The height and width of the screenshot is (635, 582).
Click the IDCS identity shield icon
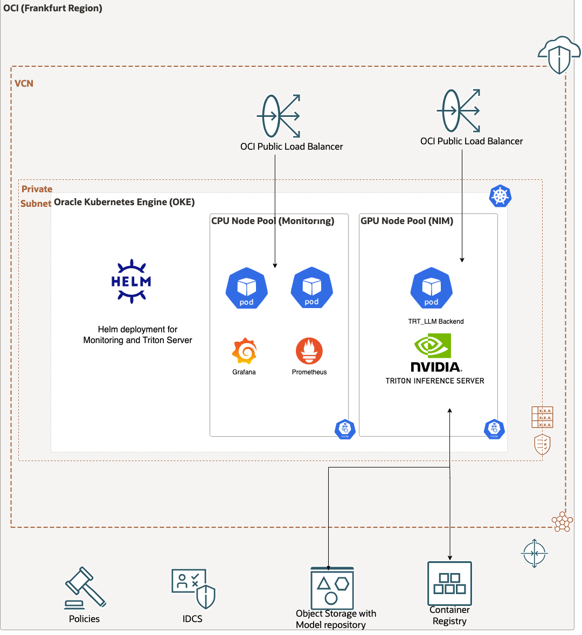[x=193, y=589]
